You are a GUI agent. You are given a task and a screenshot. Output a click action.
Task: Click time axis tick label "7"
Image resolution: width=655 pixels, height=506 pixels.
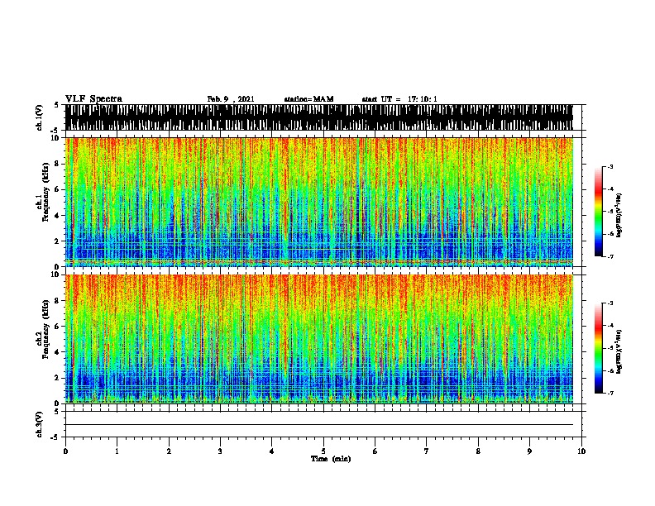pyautogui.click(x=427, y=451)
